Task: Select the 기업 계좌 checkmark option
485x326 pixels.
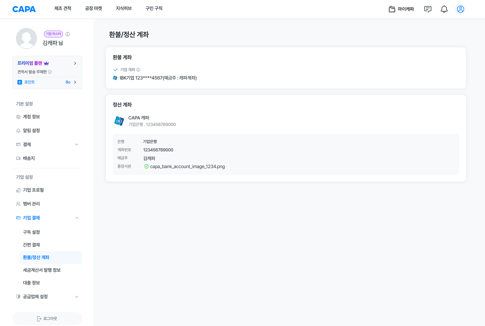Action: point(116,70)
